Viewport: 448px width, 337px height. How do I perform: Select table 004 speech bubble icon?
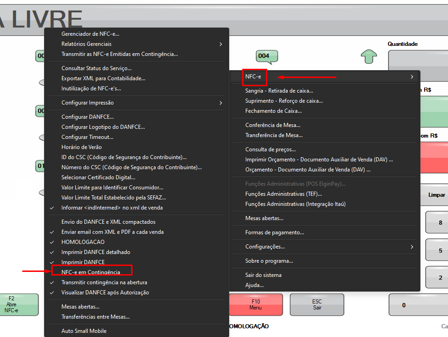pyautogui.click(x=267, y=56)
